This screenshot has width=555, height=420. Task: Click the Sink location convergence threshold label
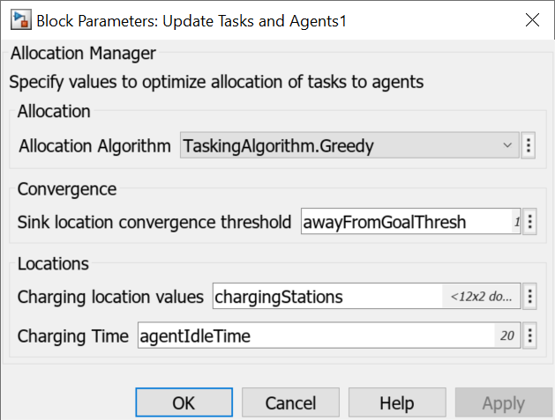click(154, 222)
